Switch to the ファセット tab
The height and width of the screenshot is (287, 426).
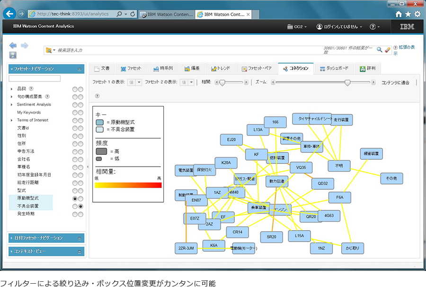coord(131,69)
